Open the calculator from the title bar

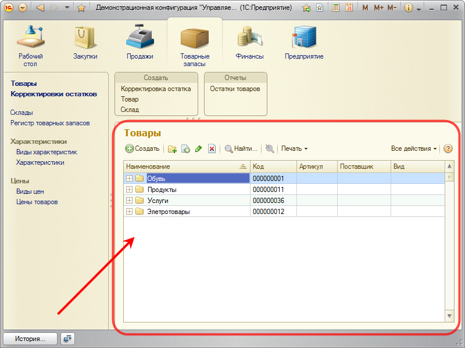[336, 8]
